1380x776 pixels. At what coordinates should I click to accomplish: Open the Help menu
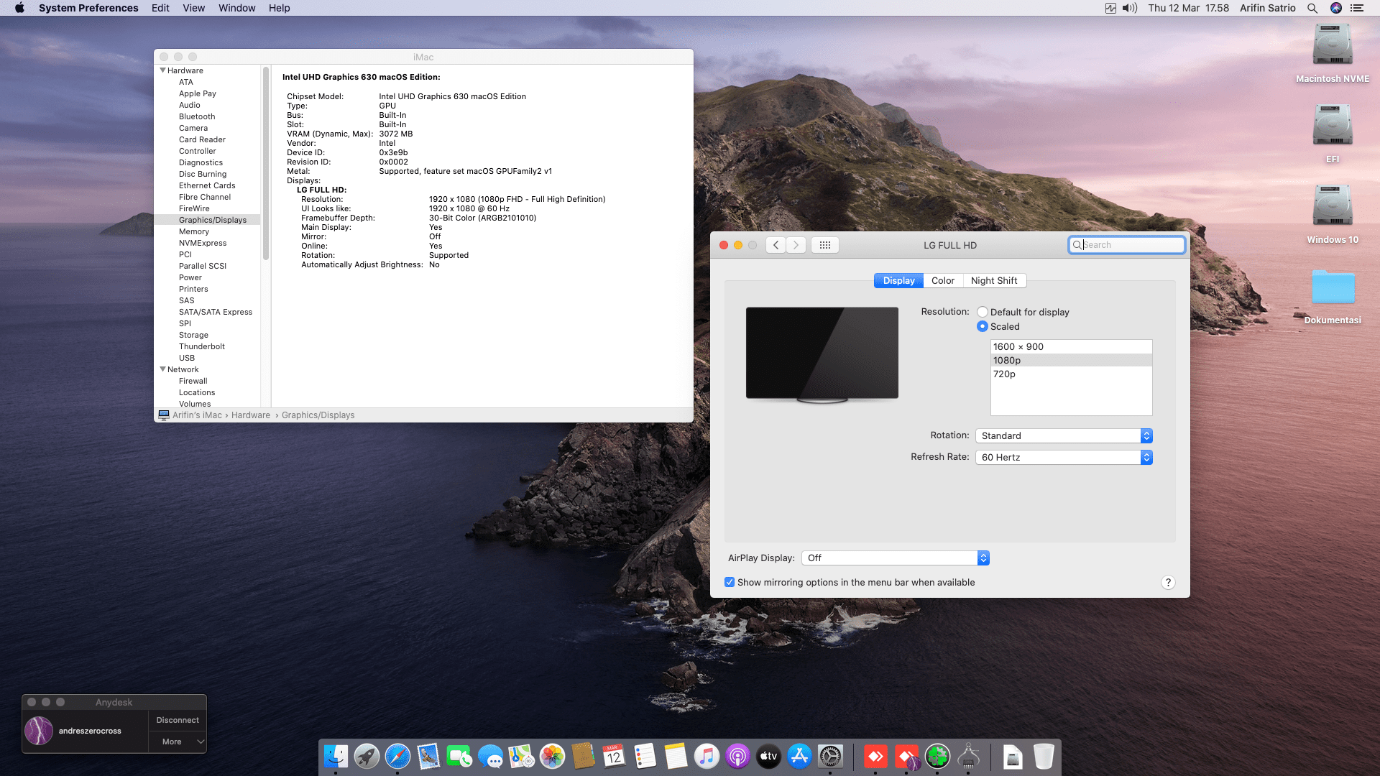pos(280,8)
